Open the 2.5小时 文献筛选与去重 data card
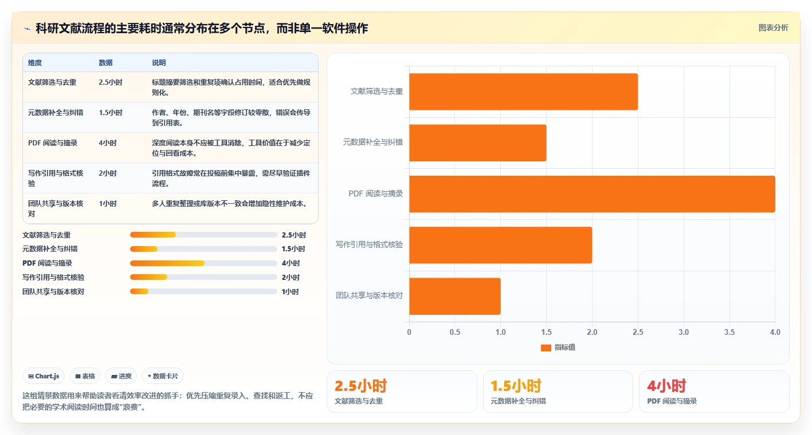Screen dimensions: 812x435 402,391
